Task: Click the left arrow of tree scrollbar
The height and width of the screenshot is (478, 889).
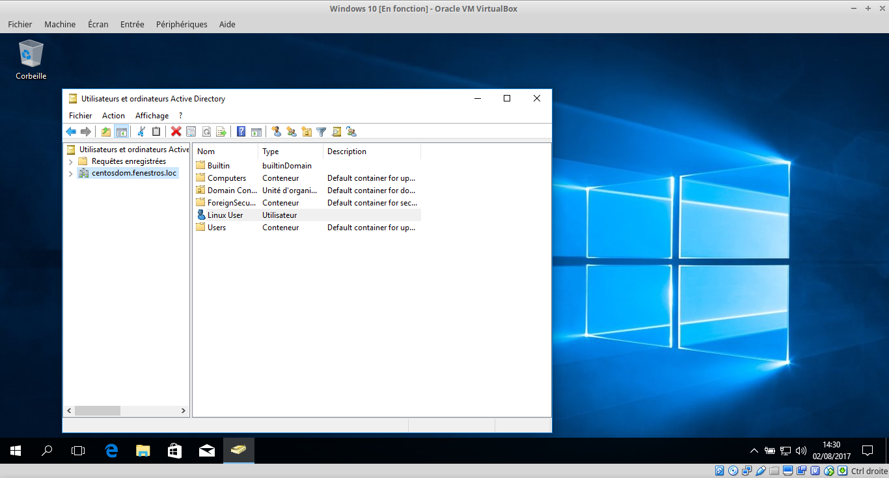Action: pos(69,411)
